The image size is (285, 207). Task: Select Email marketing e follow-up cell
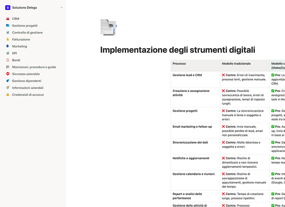coord(195,131)
